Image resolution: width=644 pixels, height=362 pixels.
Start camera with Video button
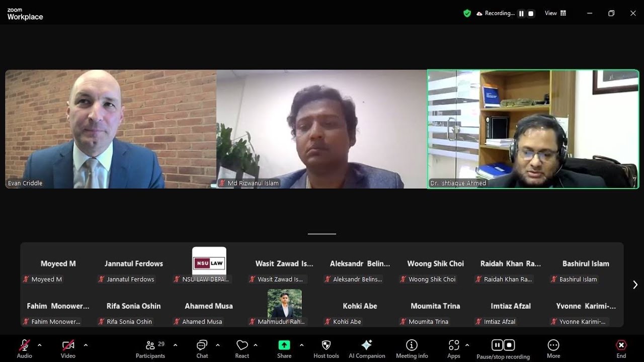coord(68,348)
